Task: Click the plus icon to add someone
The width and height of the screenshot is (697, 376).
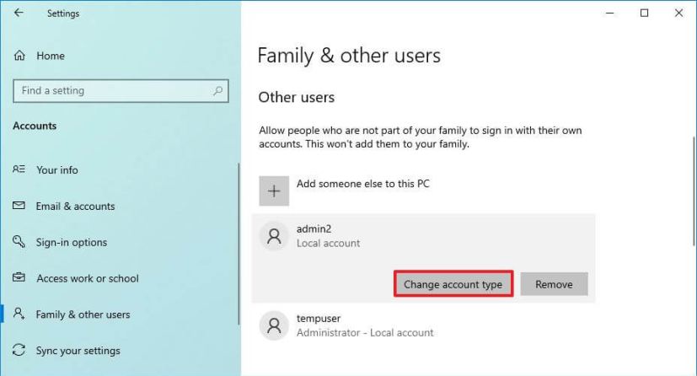Action: coord(274,191)
